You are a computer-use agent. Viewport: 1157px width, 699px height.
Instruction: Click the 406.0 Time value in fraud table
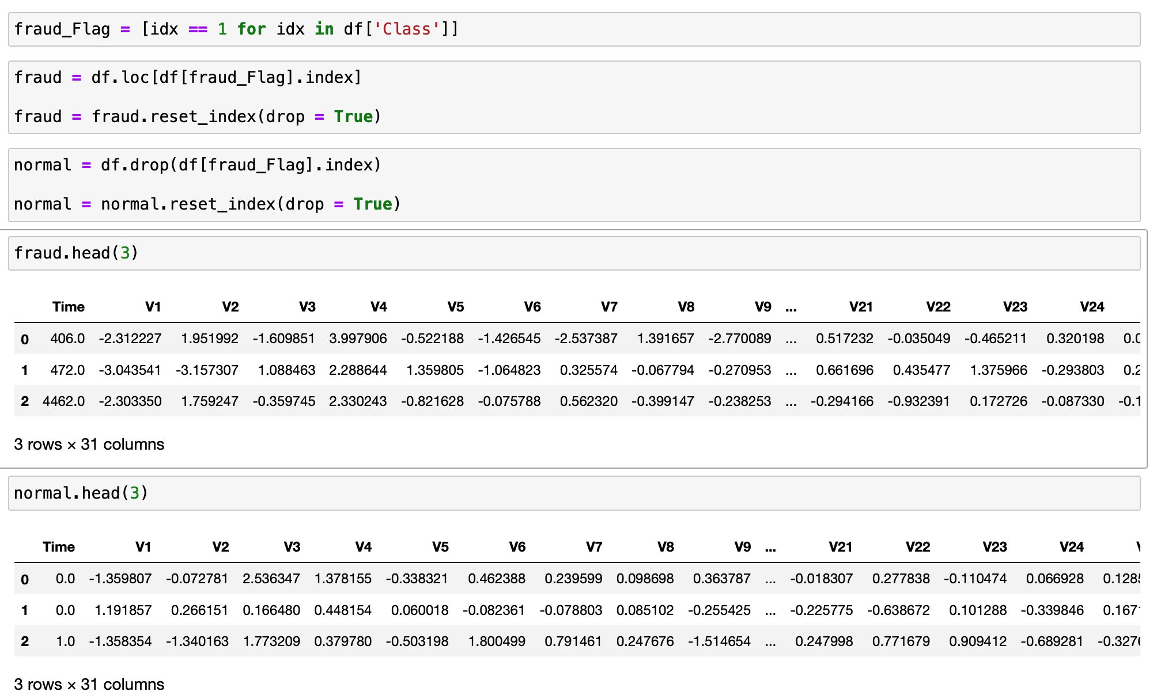coord(67,339)
